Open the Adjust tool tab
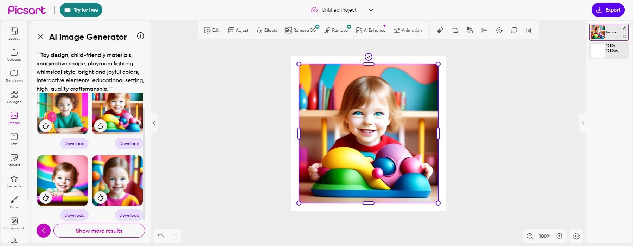Viewport: 633px width, 246px height. tap(238, 30)
